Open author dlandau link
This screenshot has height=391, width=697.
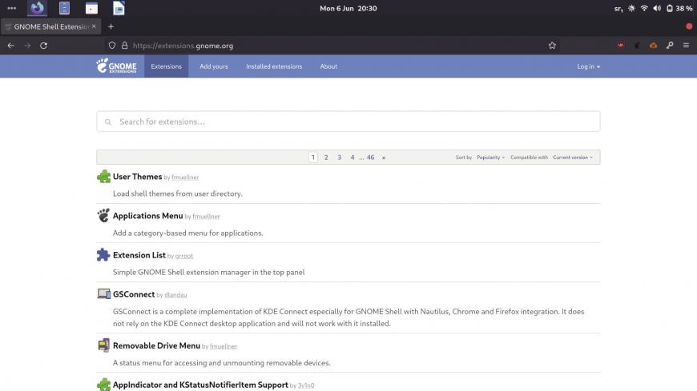tap(175, 295)
